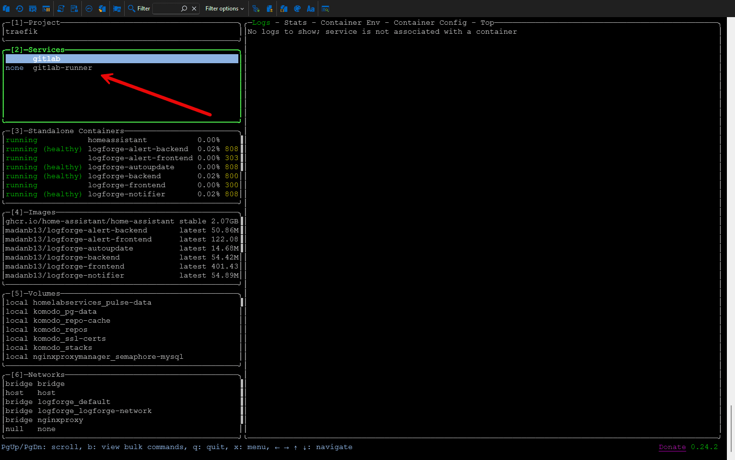Click the color palette icon in toolbar
Image resolution: width=735 pixels, height=460 pixels.
297,9
